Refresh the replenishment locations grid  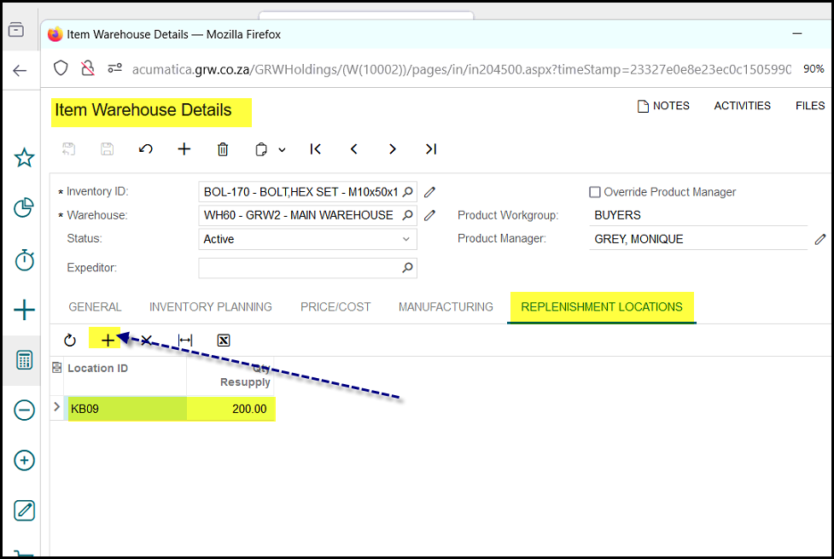tap(70, 341)
